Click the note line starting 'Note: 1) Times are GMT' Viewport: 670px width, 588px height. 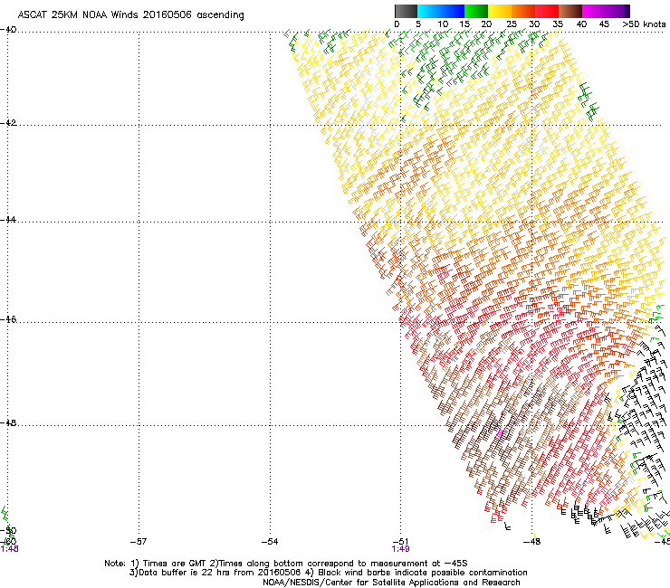tap(286, 564)
